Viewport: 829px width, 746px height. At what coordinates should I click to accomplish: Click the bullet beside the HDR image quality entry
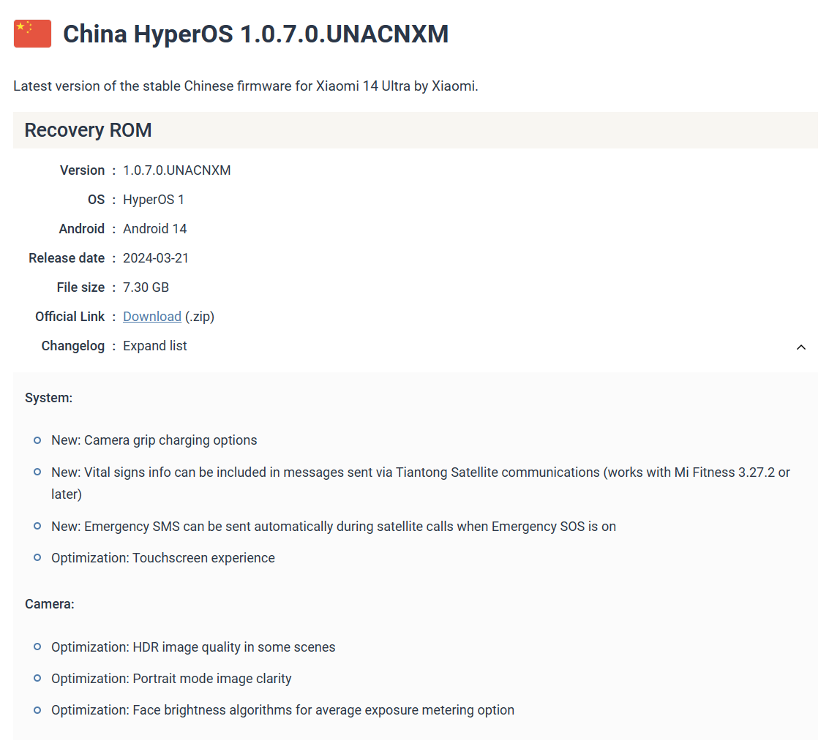pyautogui.click(x=37, y=647)
